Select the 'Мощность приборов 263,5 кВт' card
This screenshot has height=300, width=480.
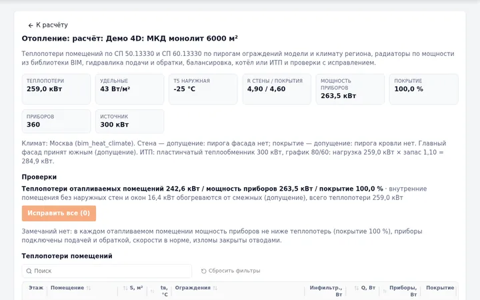(x=350, y=89)
